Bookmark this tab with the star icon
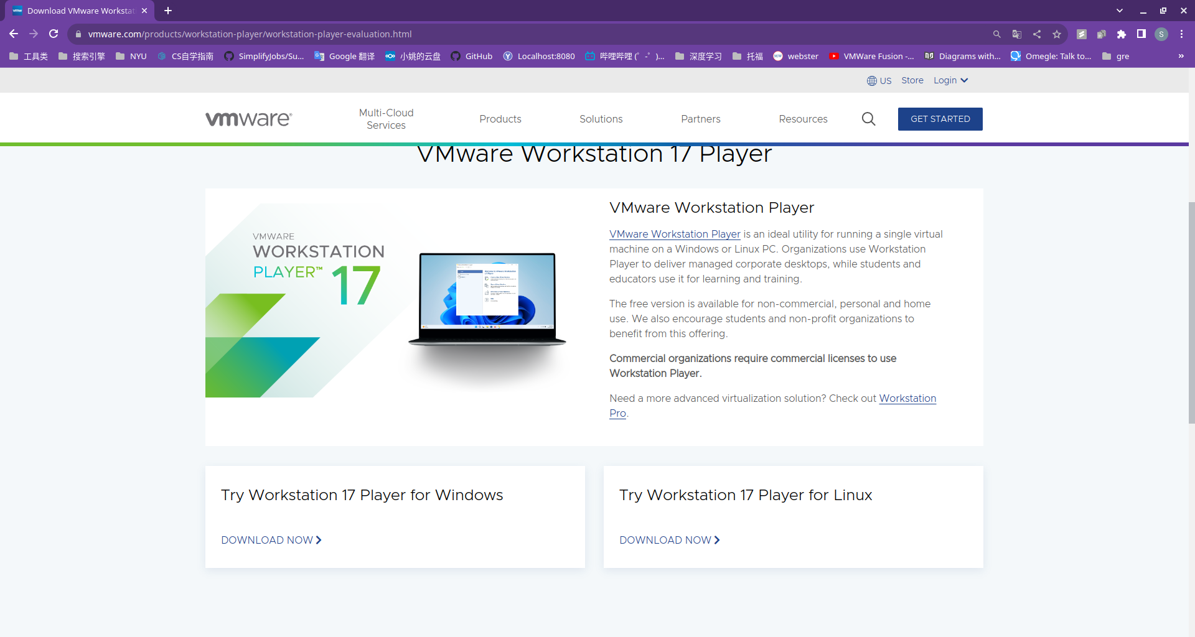The width and height of the screenshot is (1195, 637). 1057,34
